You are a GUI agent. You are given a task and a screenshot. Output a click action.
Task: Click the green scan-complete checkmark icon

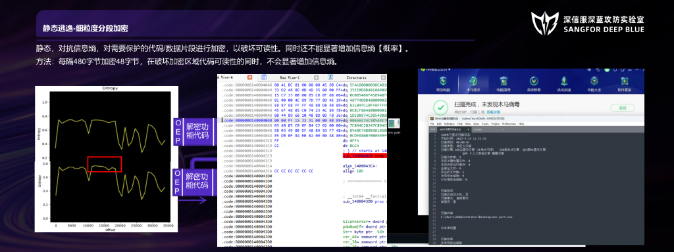[440, 107]
